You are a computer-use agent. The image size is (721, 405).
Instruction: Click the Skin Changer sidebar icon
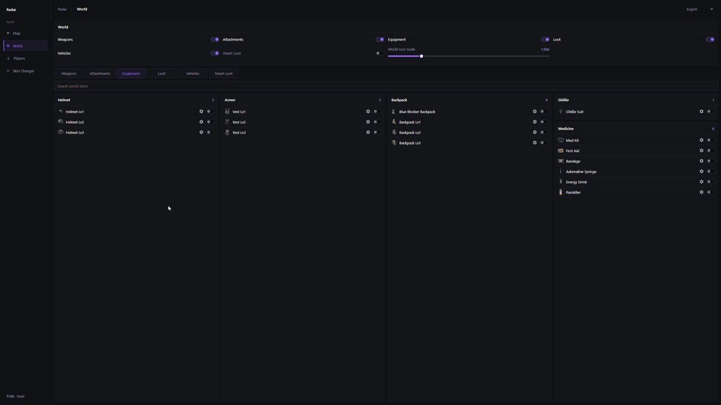click(8, 71)
